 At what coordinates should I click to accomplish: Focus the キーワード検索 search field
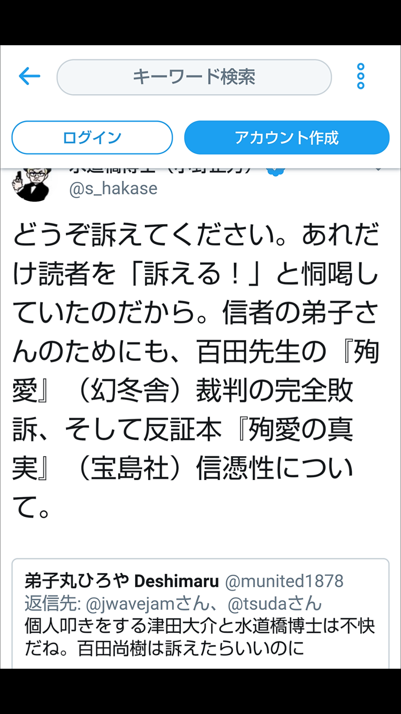coord(194,77)
